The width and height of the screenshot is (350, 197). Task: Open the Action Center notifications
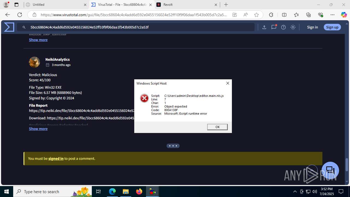341,192
